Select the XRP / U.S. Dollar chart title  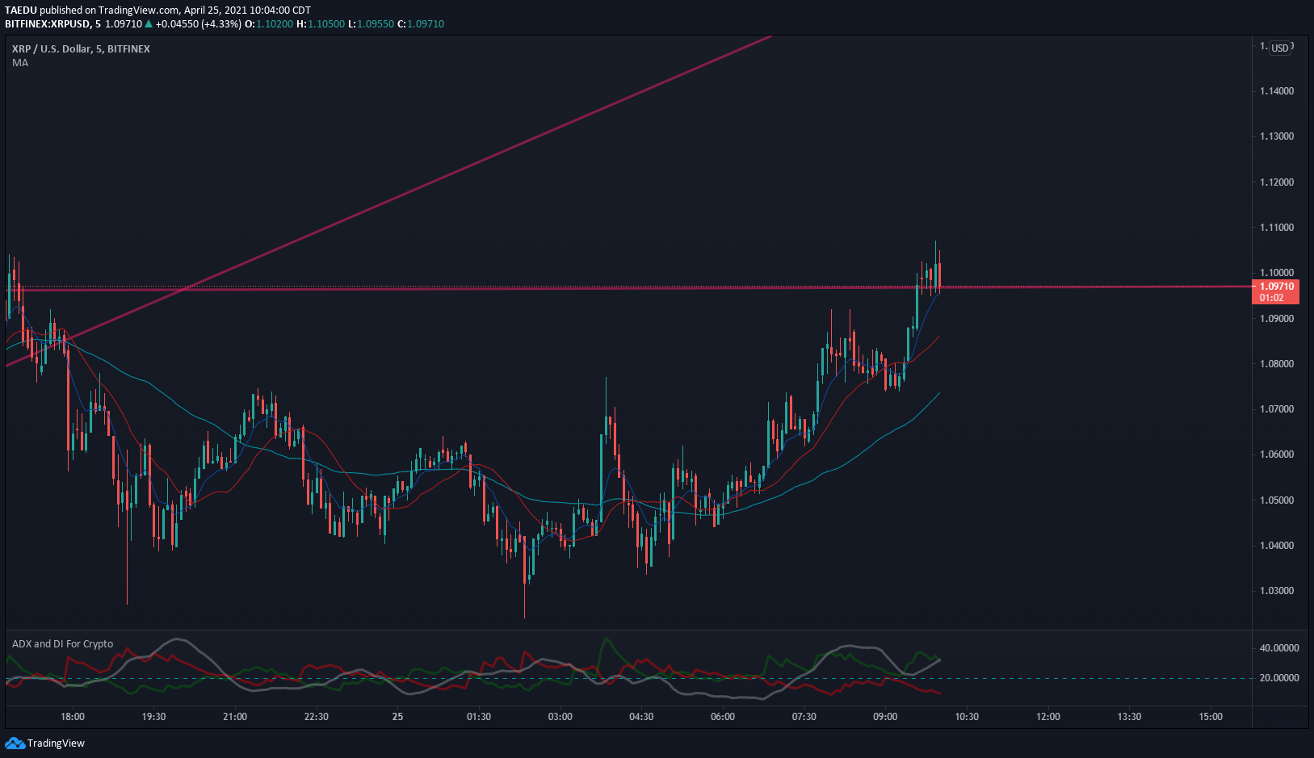81,49
